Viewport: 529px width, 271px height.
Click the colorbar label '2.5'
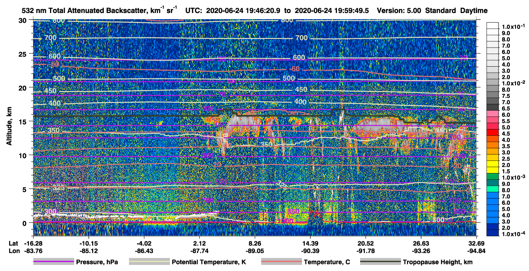coord(506,159)
